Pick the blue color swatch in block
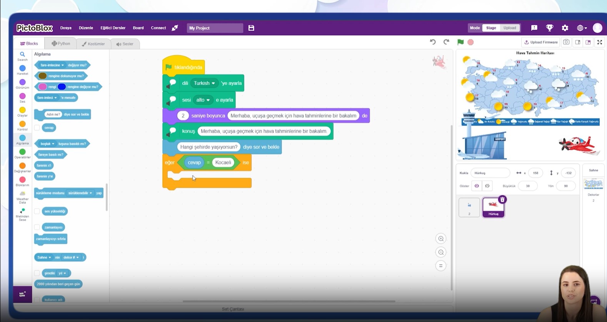Screen dimensions: 607x322 [x=62, y=87]
